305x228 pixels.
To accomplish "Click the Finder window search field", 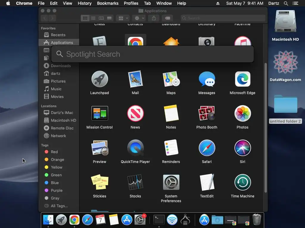I will 223,18.
